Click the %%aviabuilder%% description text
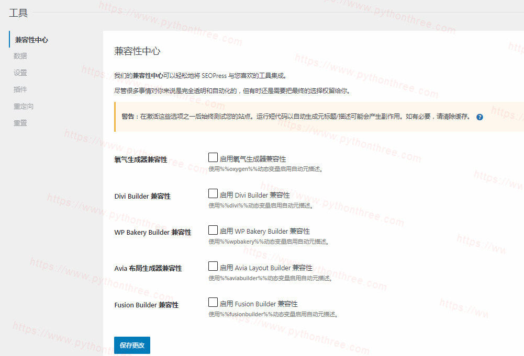524x356 pixels. click(271, 278)
